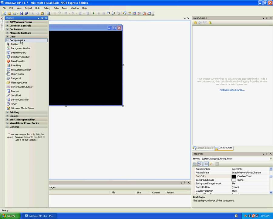The width and height of the screenshot is (273, 219).
Task: Click Windows MP 11.7 taskbar button
Action: coord(39,216)
